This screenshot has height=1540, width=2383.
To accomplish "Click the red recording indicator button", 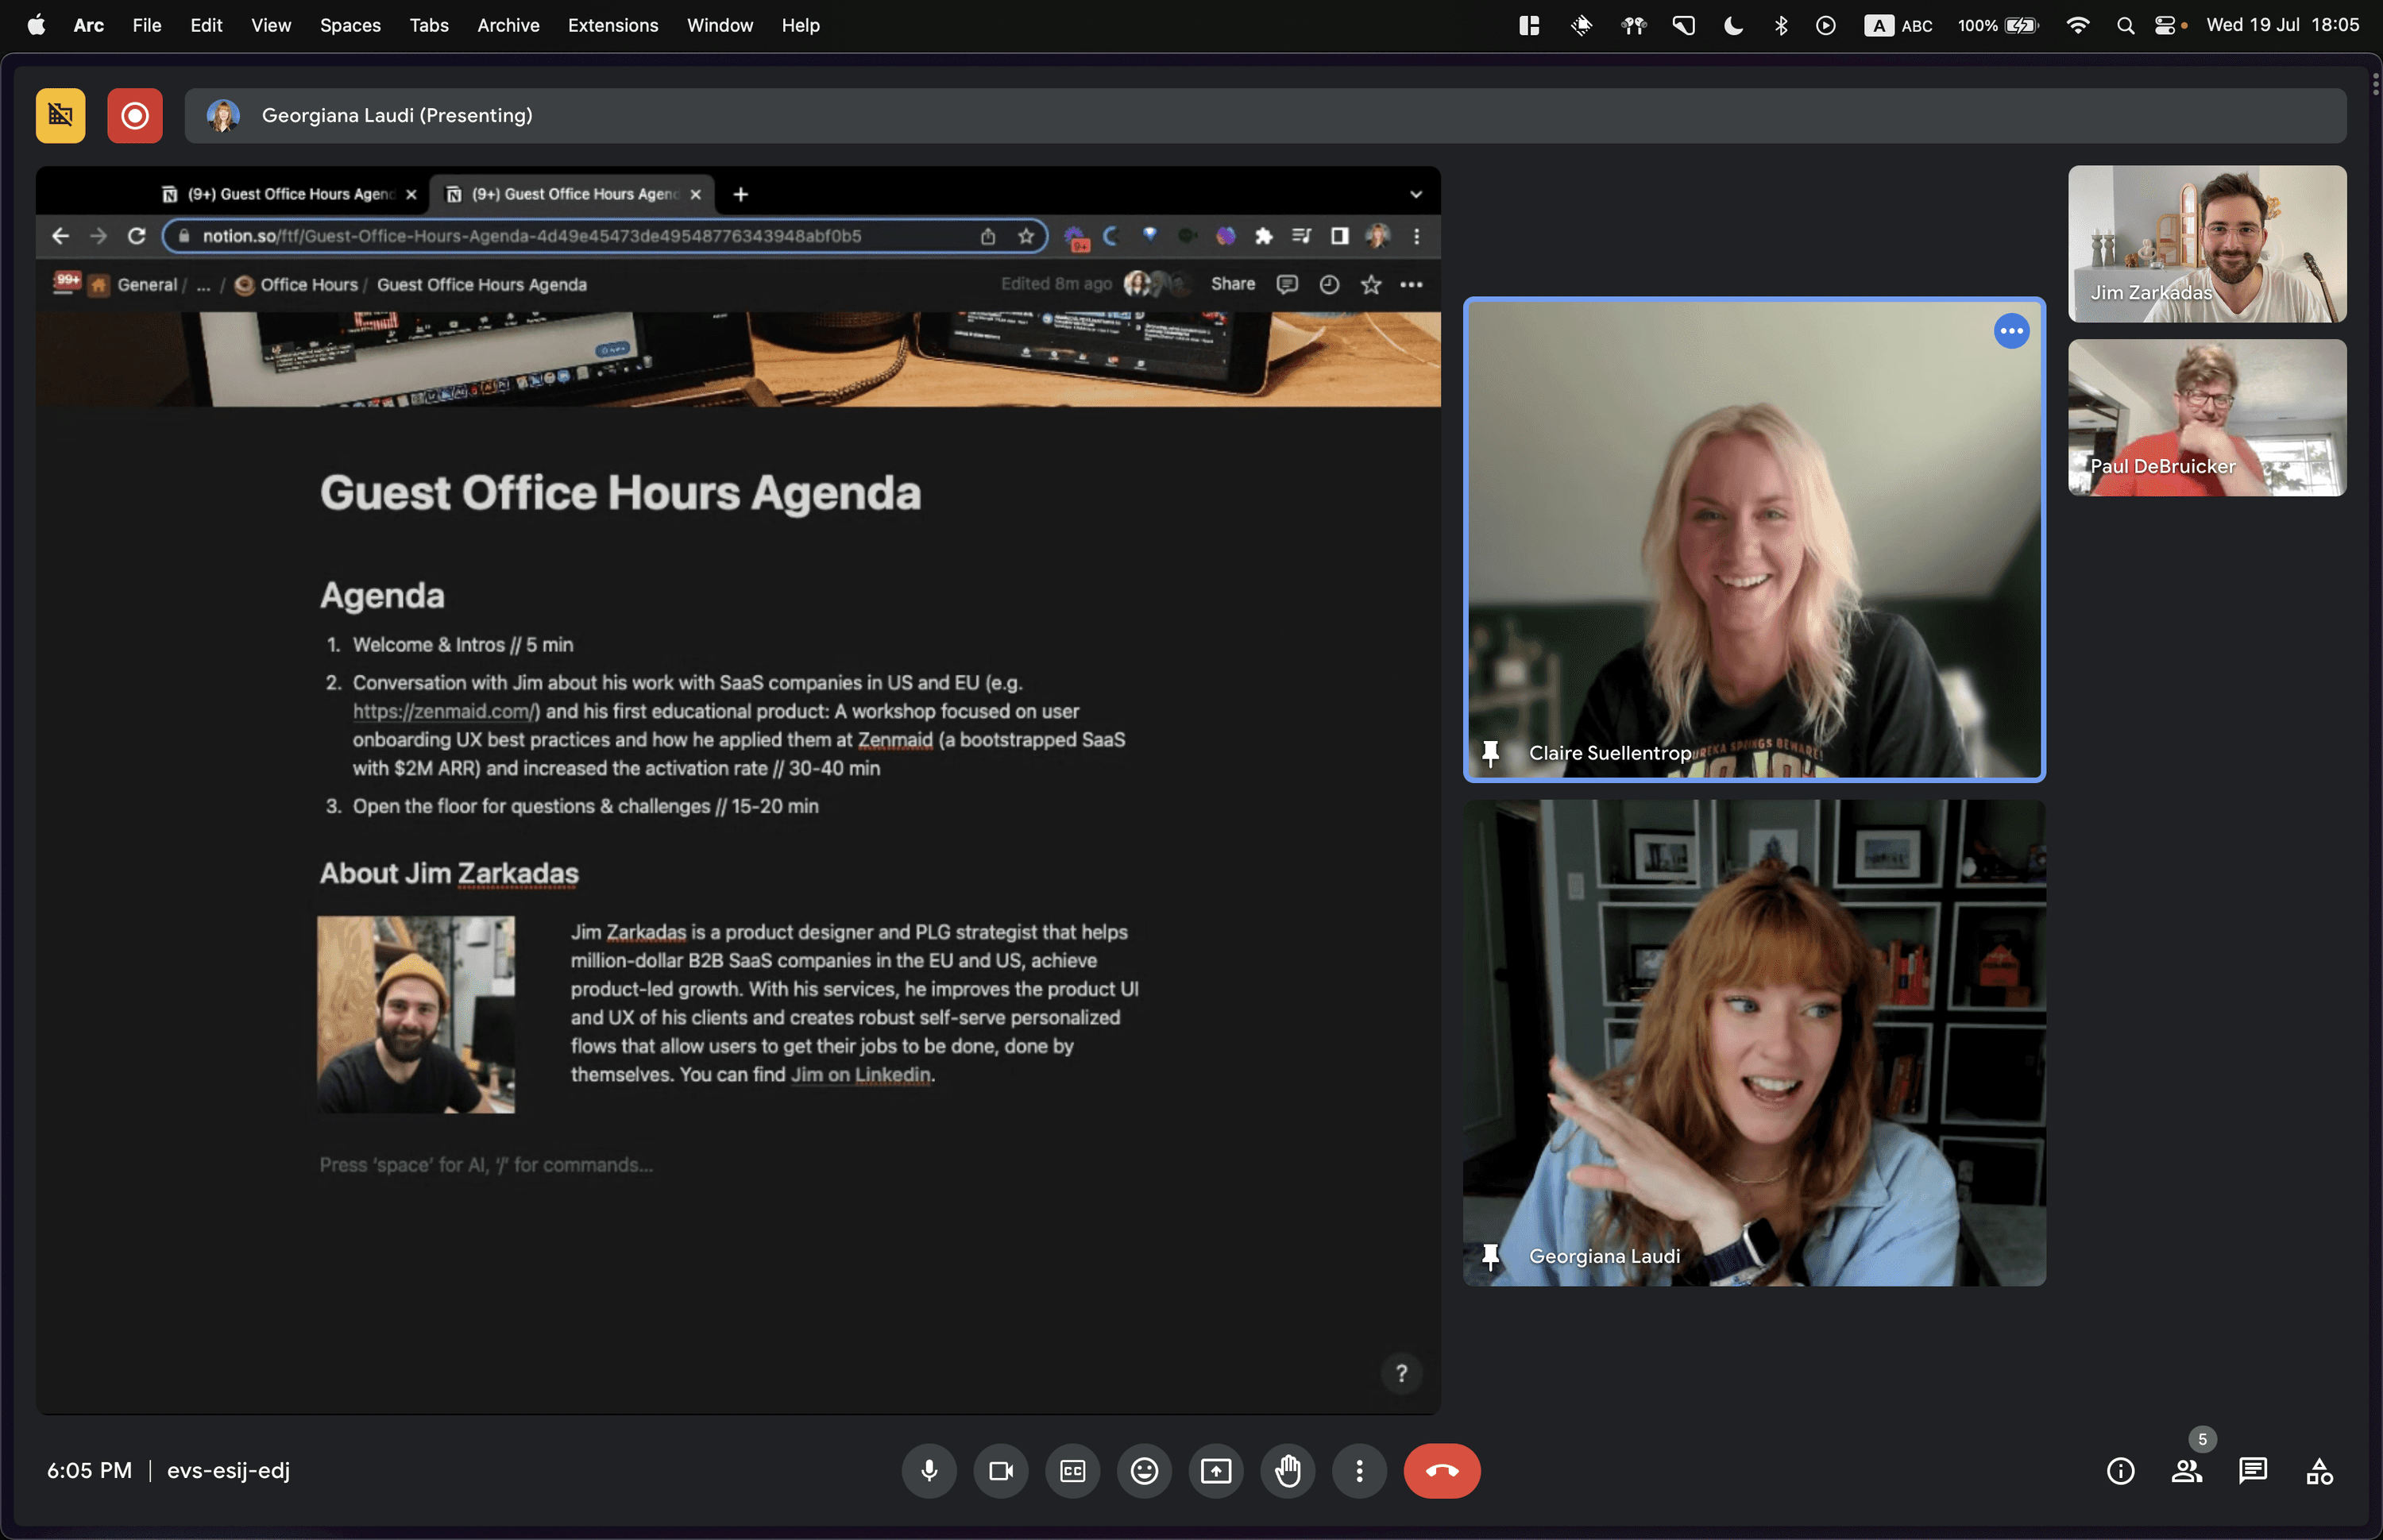I will (135, 116).
